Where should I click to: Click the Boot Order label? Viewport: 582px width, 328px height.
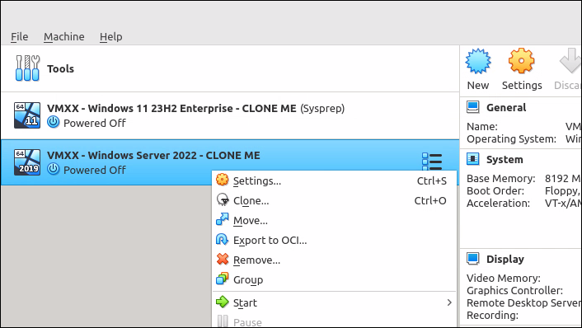pos(495,190)
